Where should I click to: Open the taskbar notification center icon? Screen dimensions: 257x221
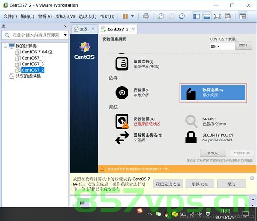point(245,214)
